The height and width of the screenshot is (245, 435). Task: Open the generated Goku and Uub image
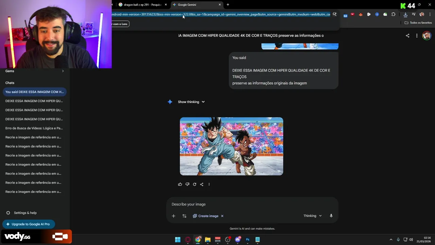(x=231, y=146)
